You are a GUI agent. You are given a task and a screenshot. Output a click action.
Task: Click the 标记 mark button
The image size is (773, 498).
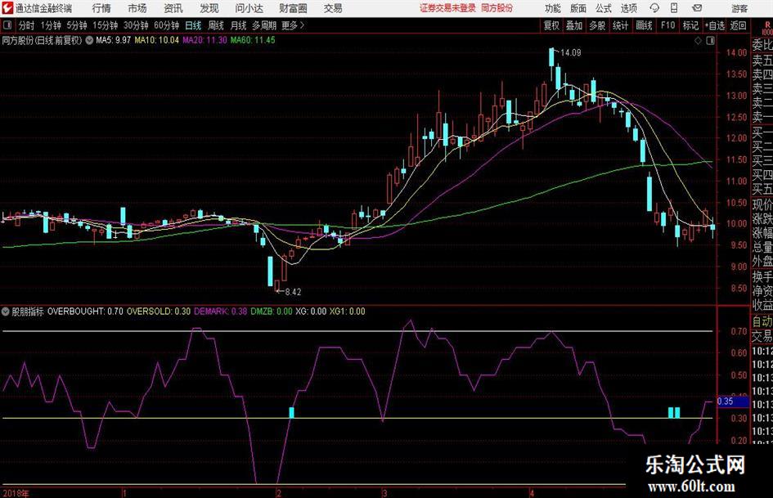690,25
